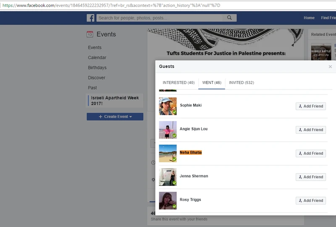Click the name Jenna Sherman
336x227 pixels.
(x=194, y=176)
